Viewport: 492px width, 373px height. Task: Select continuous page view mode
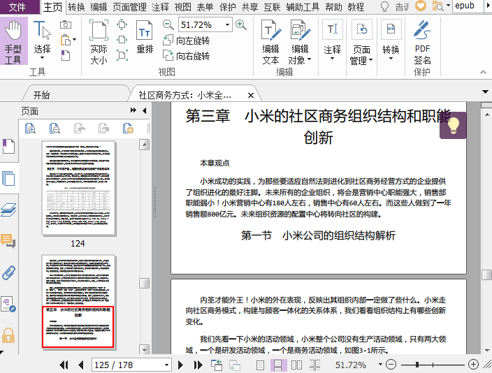pos(278,365)
